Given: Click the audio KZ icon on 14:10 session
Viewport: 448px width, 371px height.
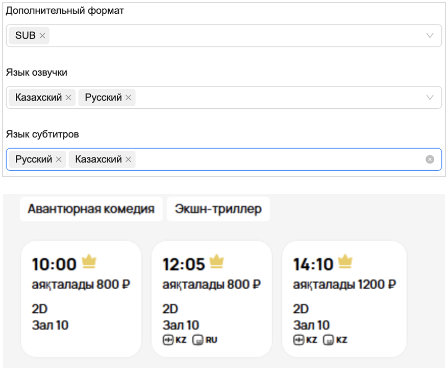Looking at the screenshot, I should (x=299, y=340).
